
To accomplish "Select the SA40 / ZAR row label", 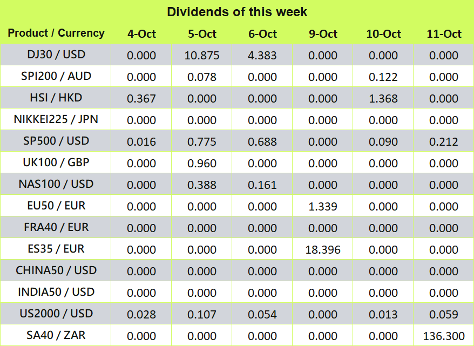I will point(56,335).
